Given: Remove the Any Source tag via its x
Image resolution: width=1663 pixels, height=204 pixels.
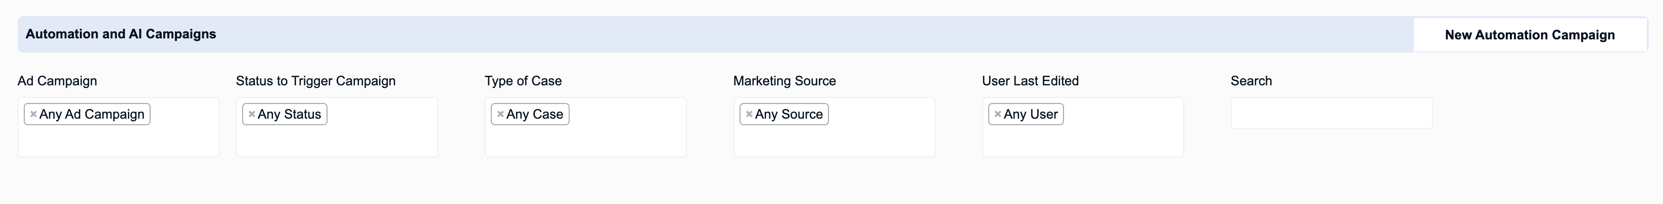Looking at the screenshot, I should (x=749, y=114).
